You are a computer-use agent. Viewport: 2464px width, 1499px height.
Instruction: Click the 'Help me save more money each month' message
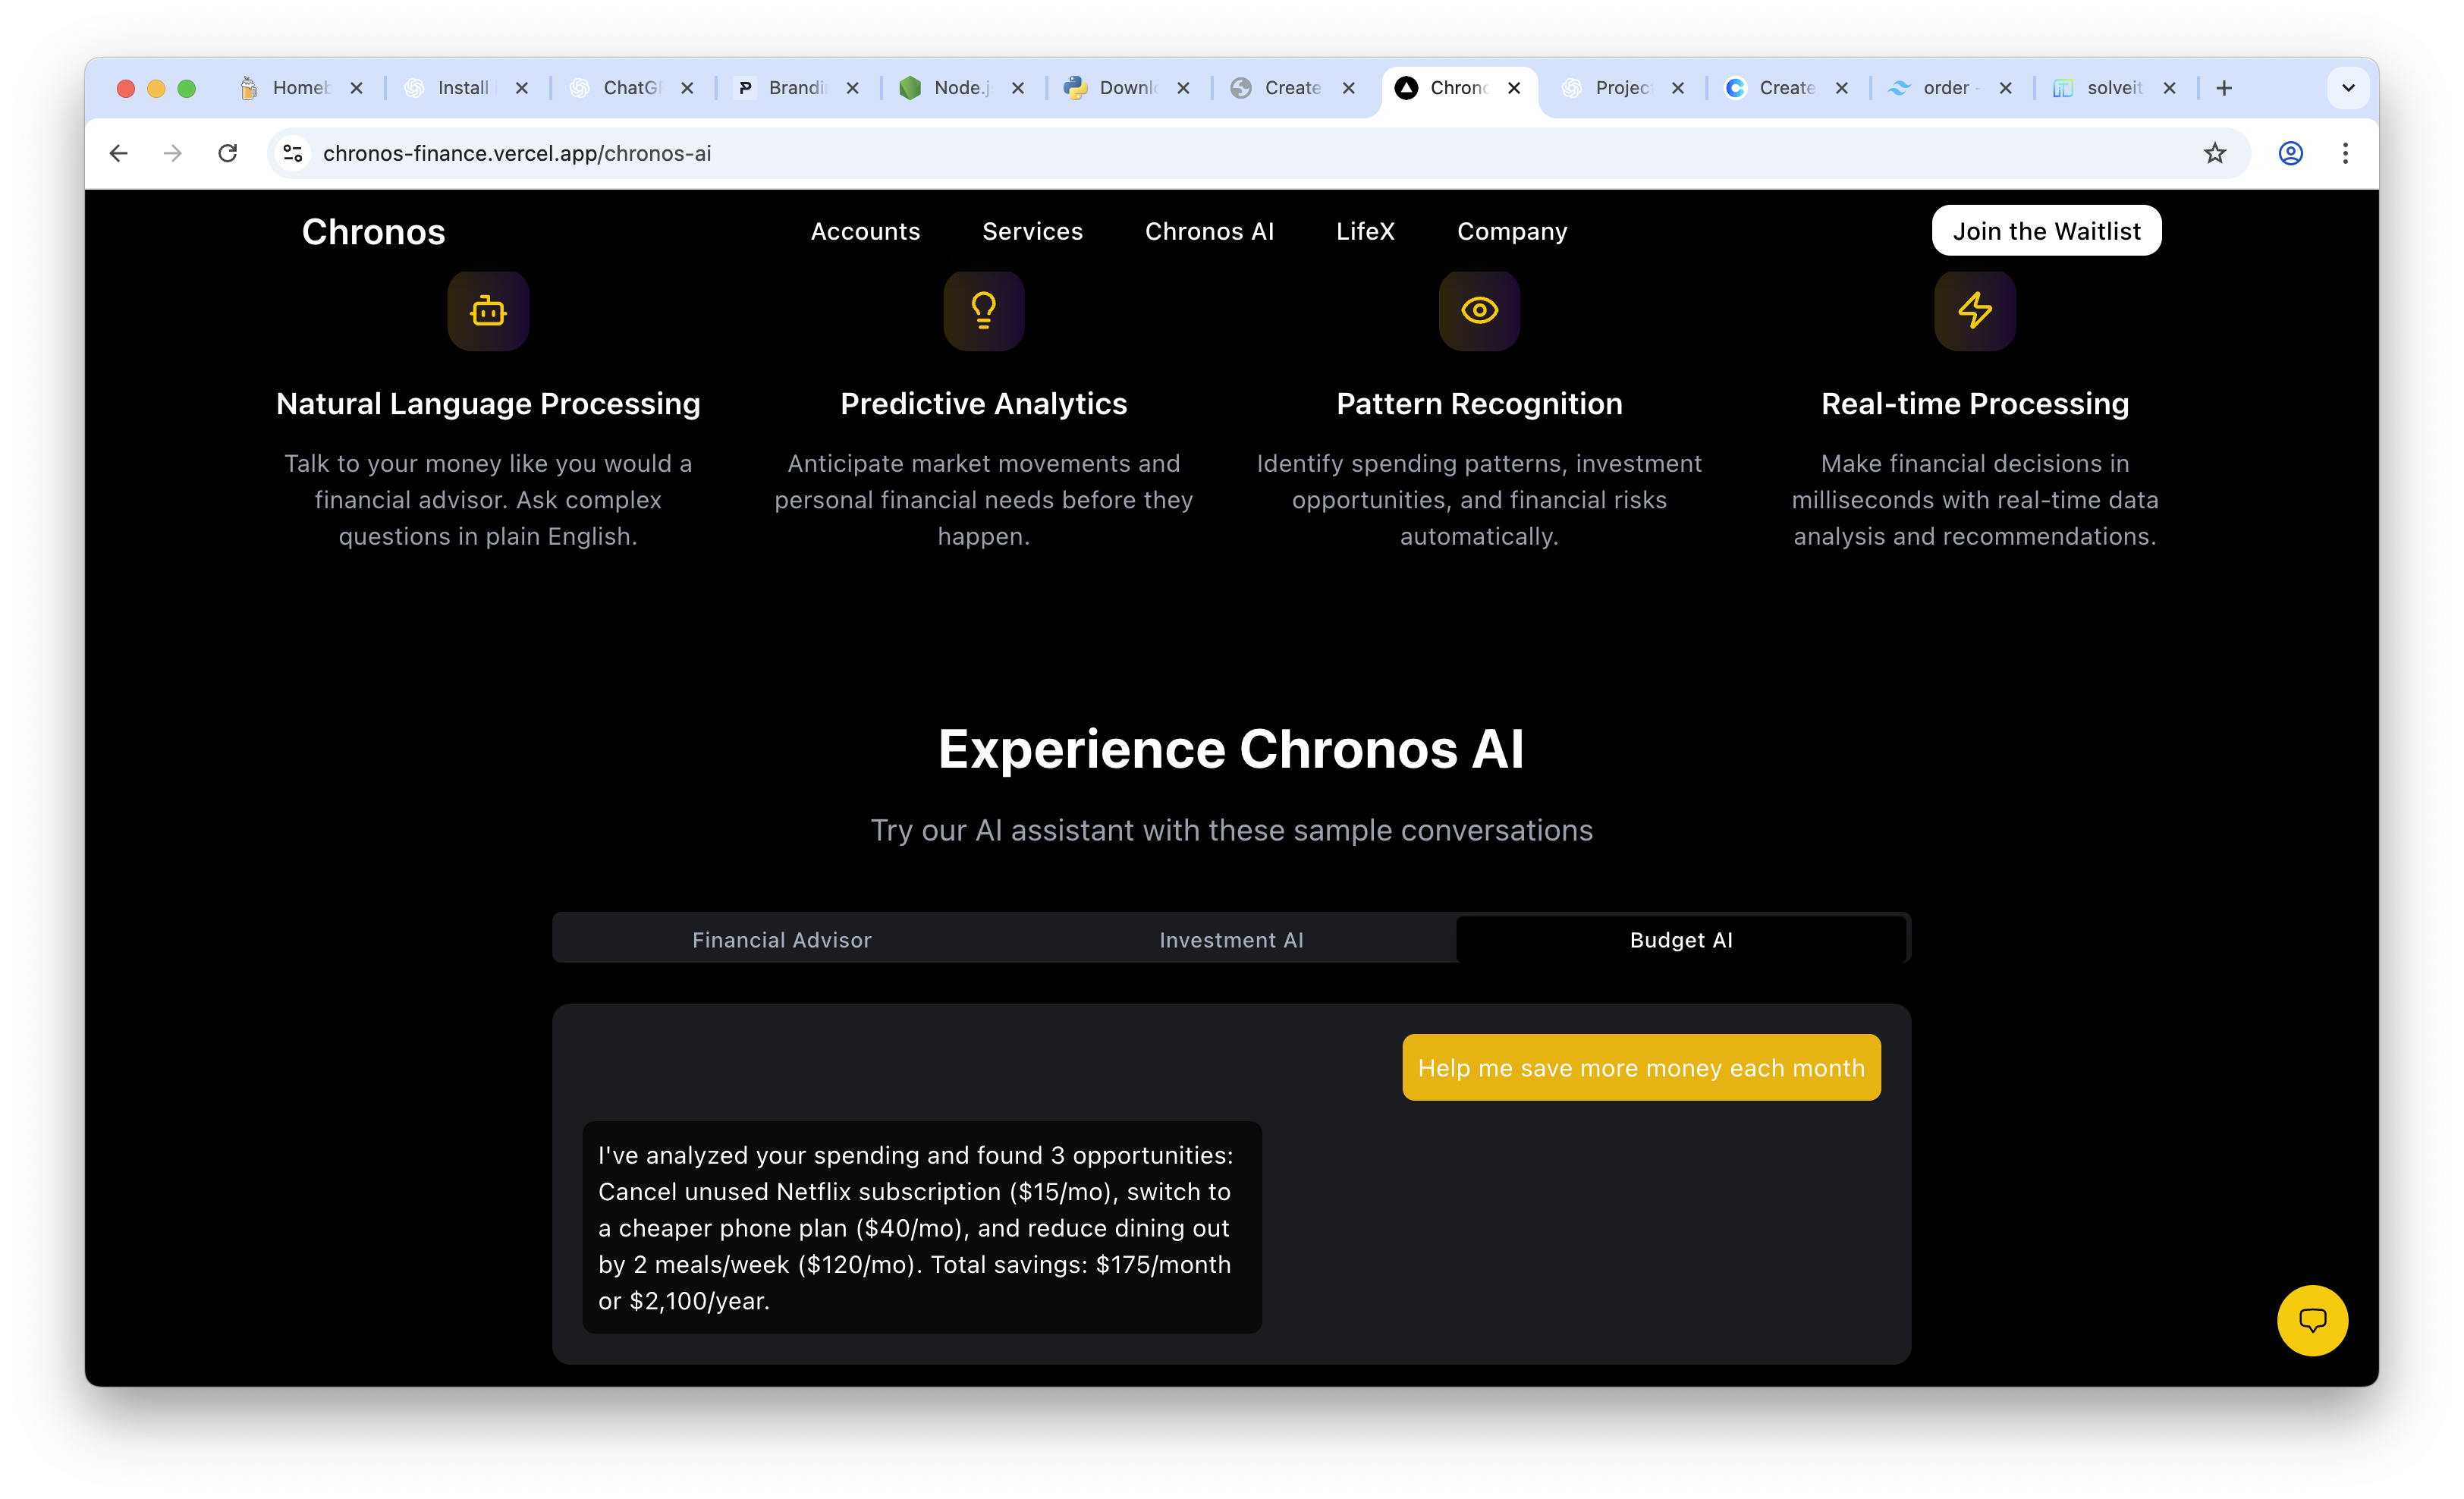[x=1641, y=1067]
